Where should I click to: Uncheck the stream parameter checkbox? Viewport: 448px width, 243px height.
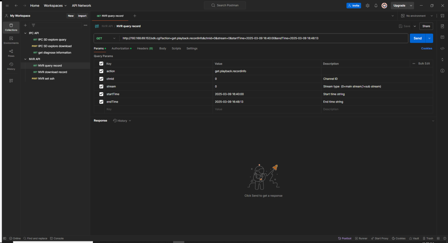click(101, 86)
